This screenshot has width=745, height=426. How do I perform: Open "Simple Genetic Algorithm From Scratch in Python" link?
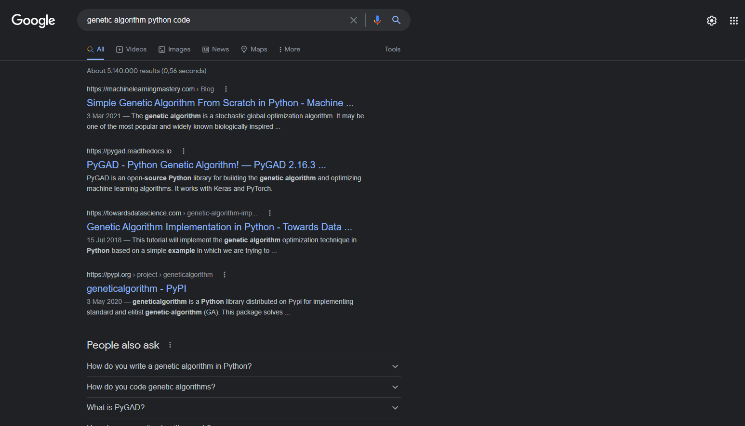click(220, 103)
